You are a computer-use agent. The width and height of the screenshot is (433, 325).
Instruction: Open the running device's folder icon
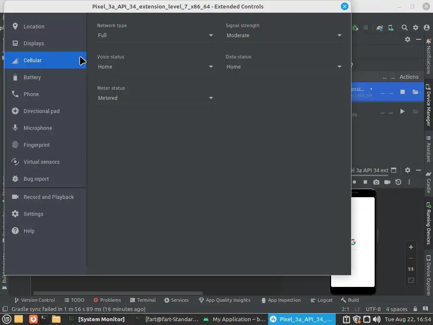[415, 92]
